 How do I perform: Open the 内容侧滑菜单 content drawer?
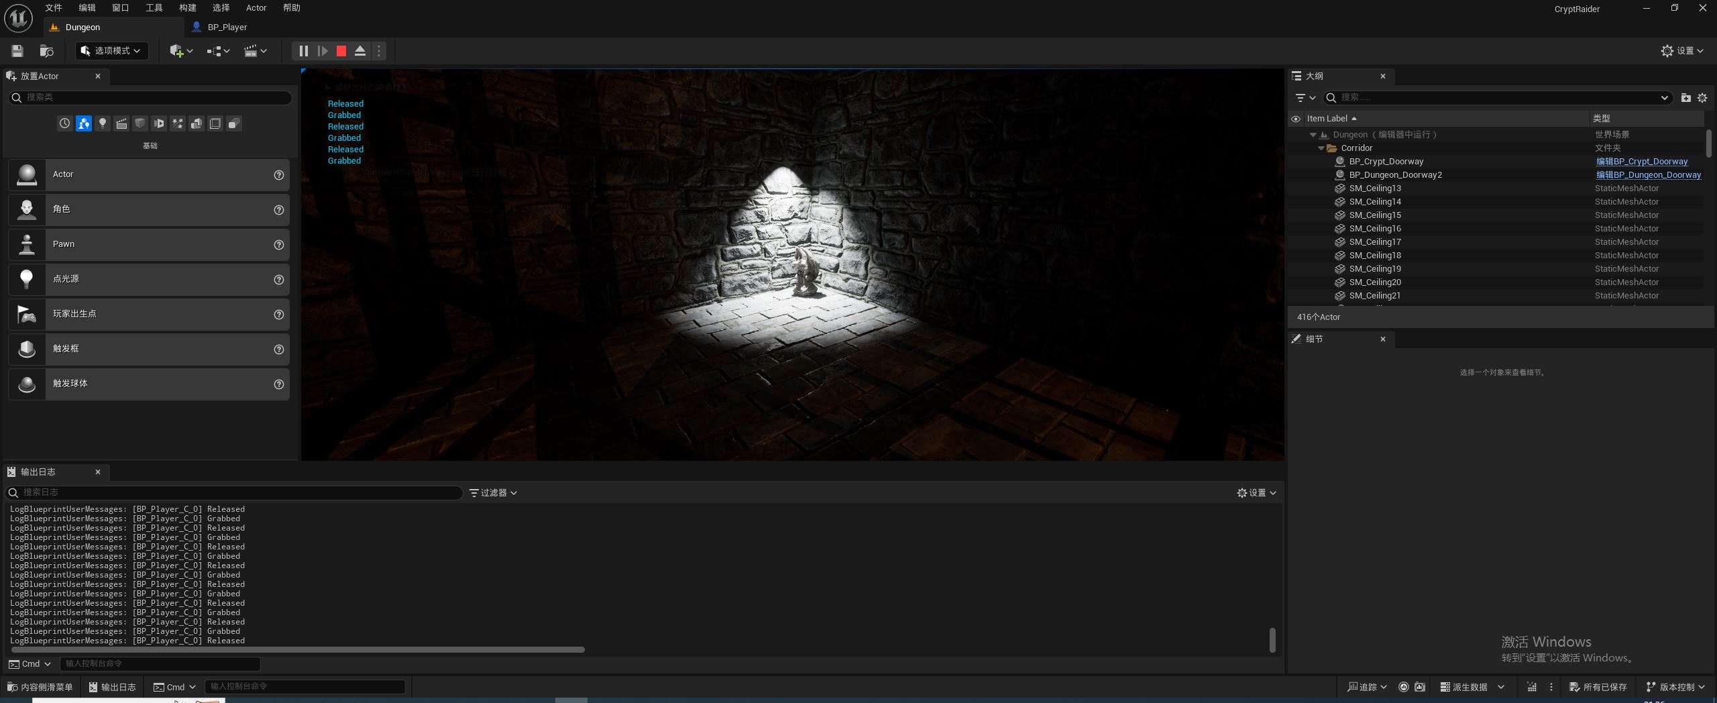[40, 688]
